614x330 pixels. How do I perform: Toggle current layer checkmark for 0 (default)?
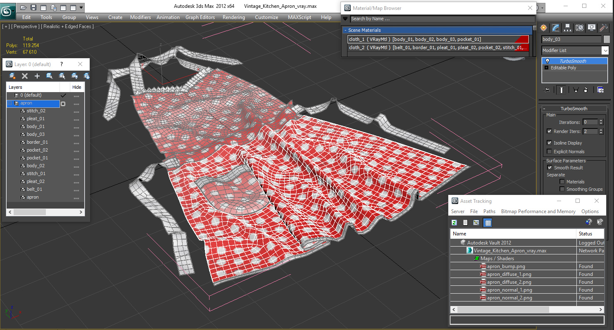[63, 95]
